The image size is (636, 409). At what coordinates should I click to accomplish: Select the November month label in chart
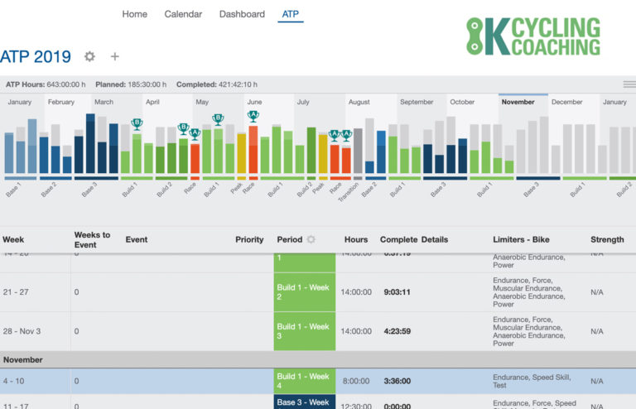click(x=518, y=102)
